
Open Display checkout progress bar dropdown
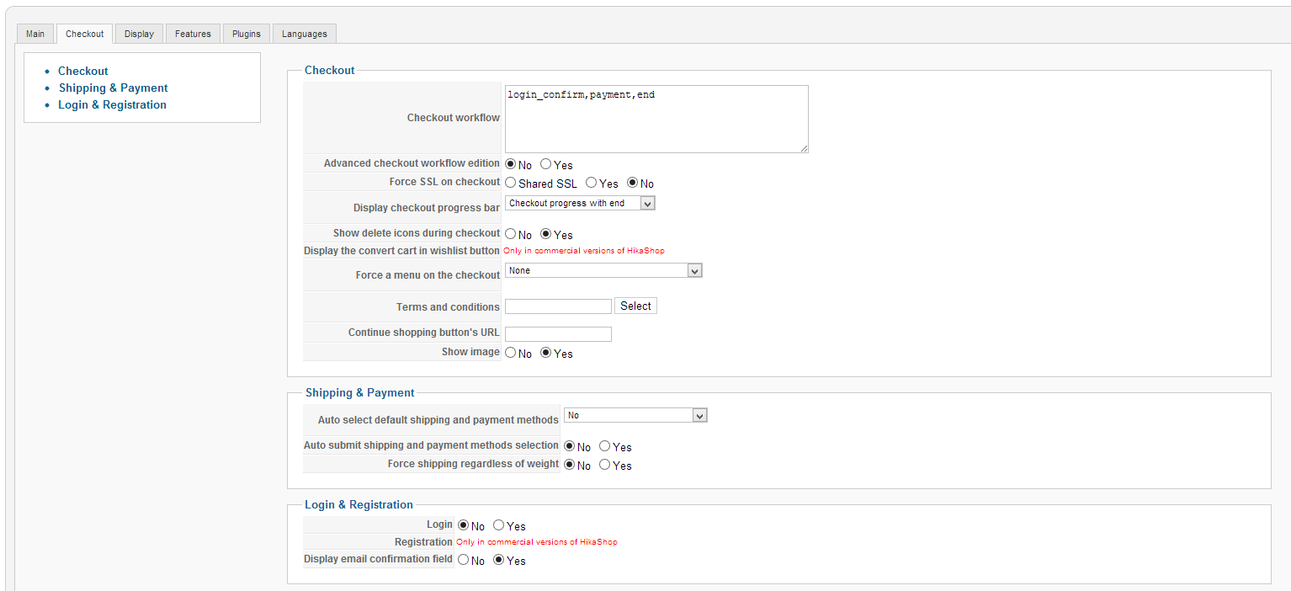(x=580, y=203)
